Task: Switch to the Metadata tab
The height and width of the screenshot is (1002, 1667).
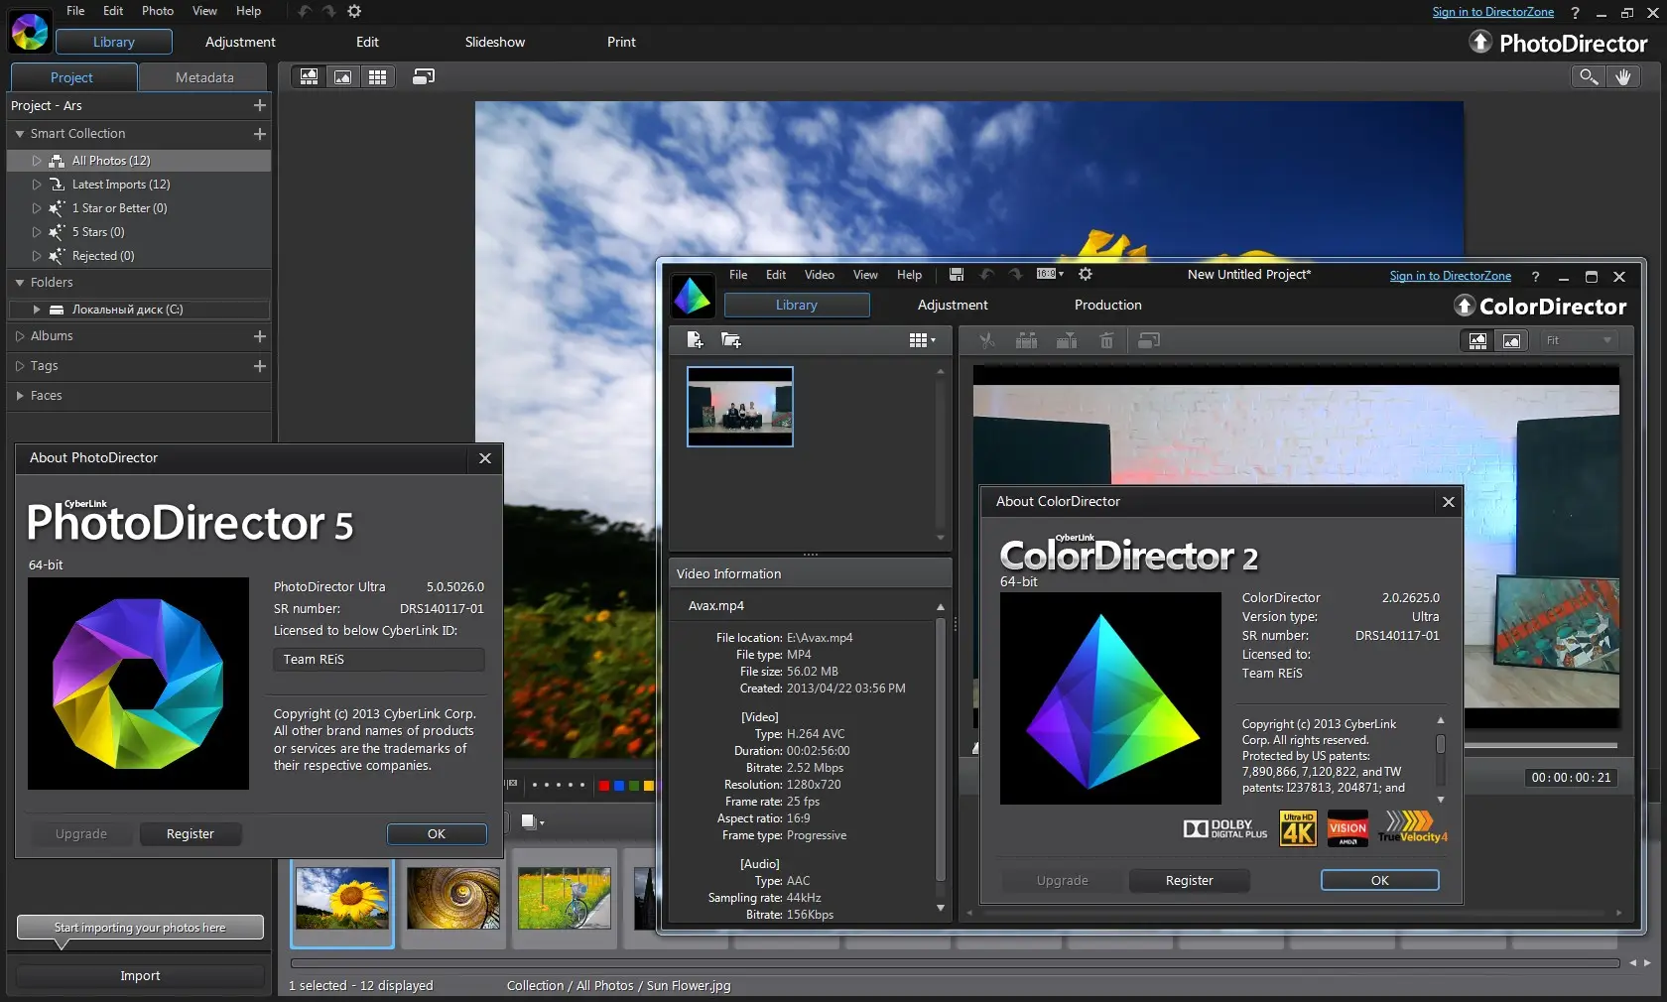Action: [204, 77]
